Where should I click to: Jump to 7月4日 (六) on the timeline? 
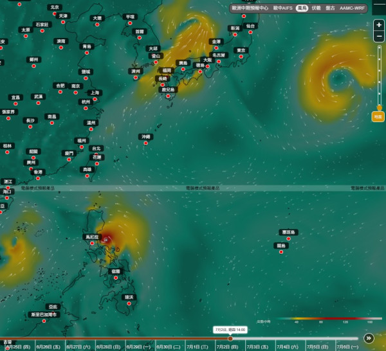(288, 346)
